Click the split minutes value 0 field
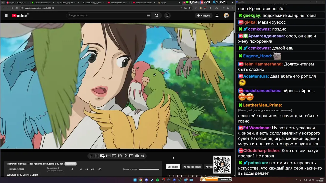Image resolution: width=326 pixels, height=183 pixels. pyautogui.click(x=72, y=169)
